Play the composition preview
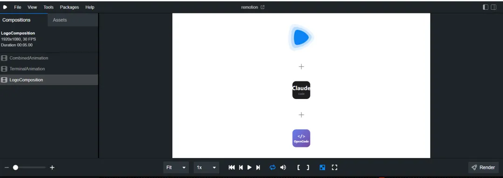This screenshot has height=178, width=503. tap(249, 167)
